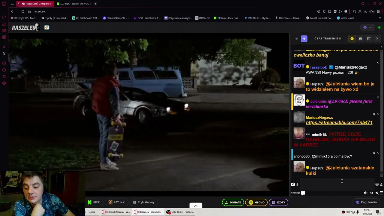Open the Tipply bookmark
This screenshot has width=384, height=216.
tap(55, 18)
